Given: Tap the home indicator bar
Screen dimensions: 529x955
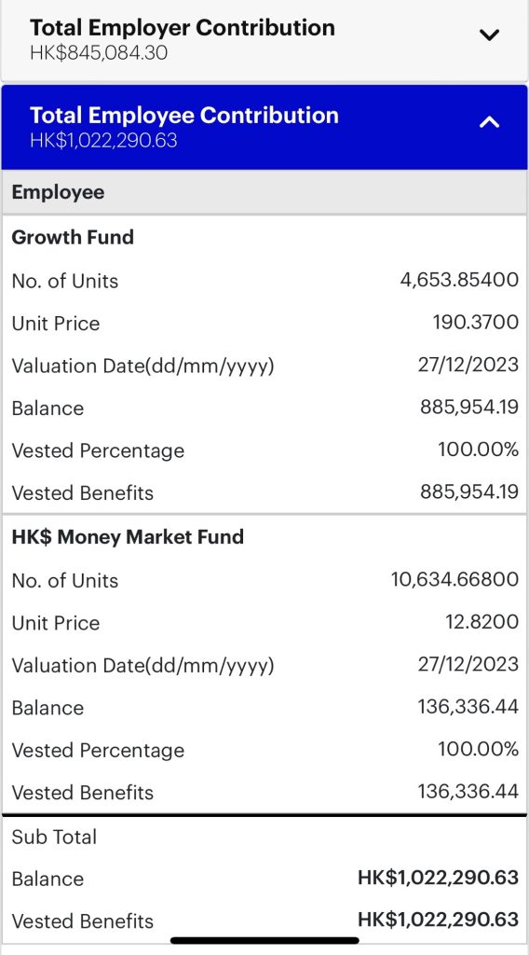Looking at the screenshot, I should (x=264, y=941).
